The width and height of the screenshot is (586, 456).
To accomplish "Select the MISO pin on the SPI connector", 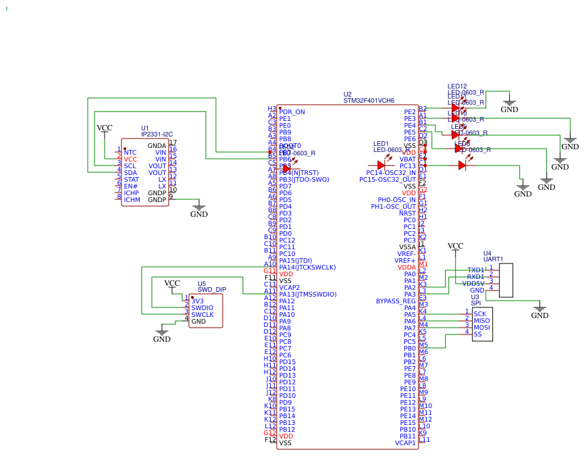I will tap(482, 321).
